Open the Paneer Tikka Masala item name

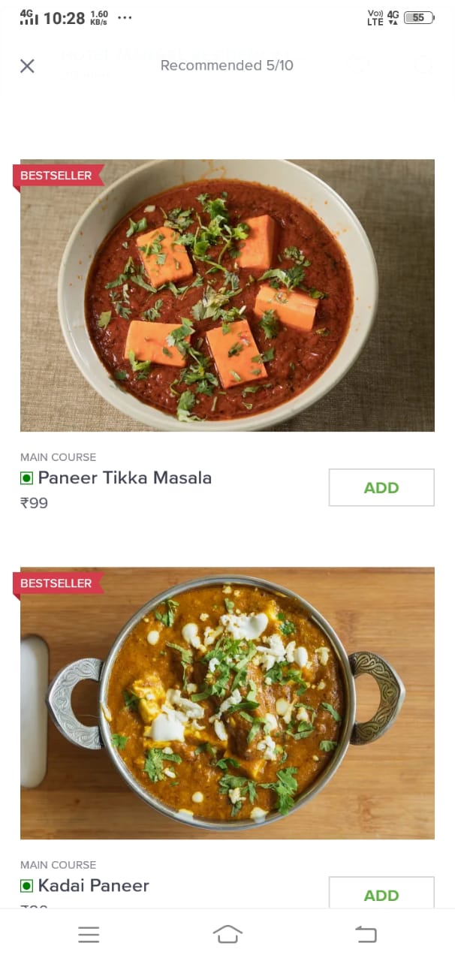pyautogui.click(x=125, y=477)
